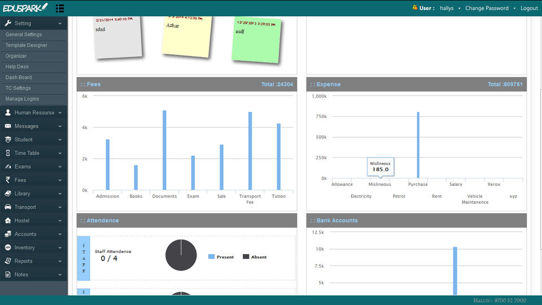Viewport: 542px width, 305px height.
Task: Expand the Notes chevron
Action: (60, 274)
